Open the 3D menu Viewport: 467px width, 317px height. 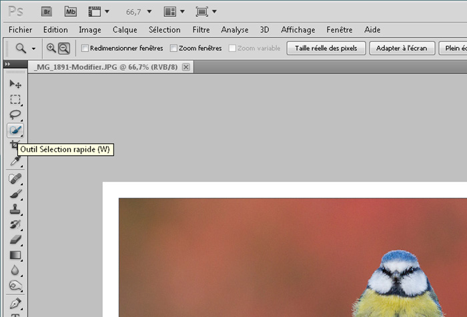click(x=264, y=30)
